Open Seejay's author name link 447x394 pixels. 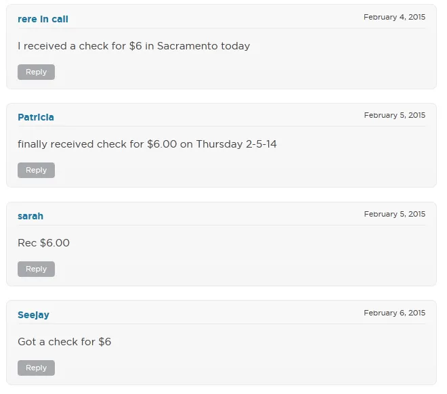pos(33,315)
